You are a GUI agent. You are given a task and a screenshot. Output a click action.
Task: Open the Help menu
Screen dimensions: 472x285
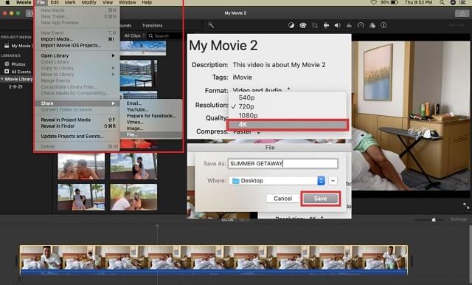point(147,2)
